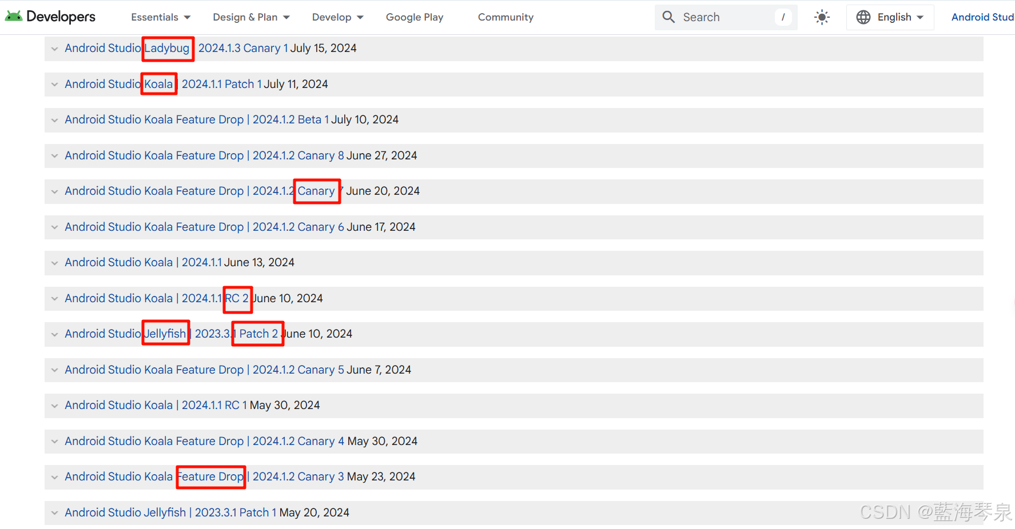
Task: Open Android Studio Koala 2024.1.1 Patch 1 link
Action: pos(163,84)
